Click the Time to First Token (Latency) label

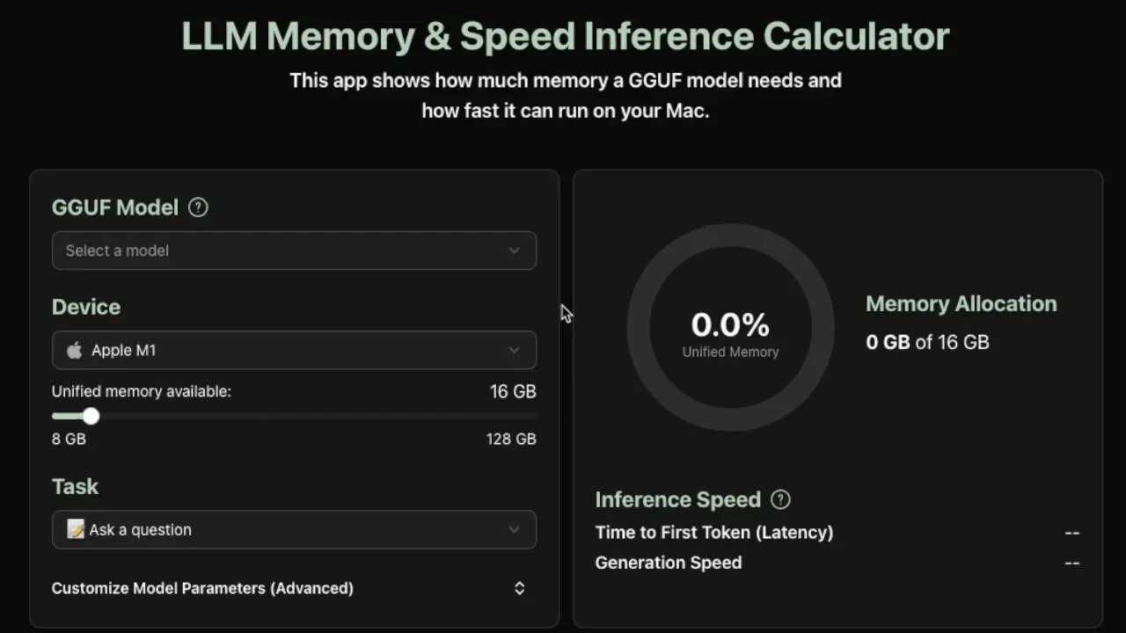(714, 532)
